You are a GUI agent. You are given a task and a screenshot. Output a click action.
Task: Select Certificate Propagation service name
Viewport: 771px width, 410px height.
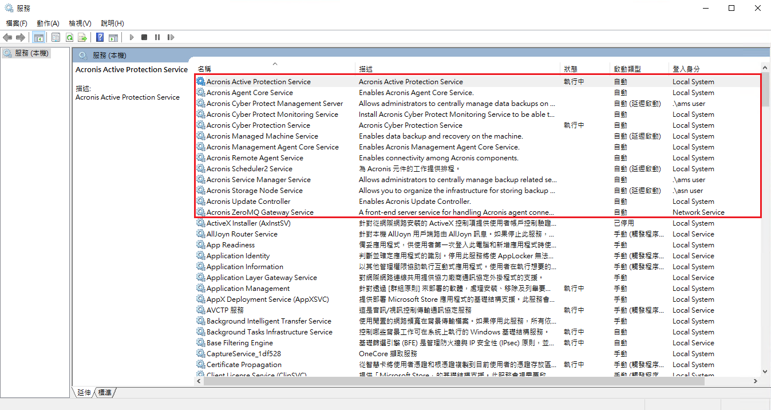click(x=244, y=365)
